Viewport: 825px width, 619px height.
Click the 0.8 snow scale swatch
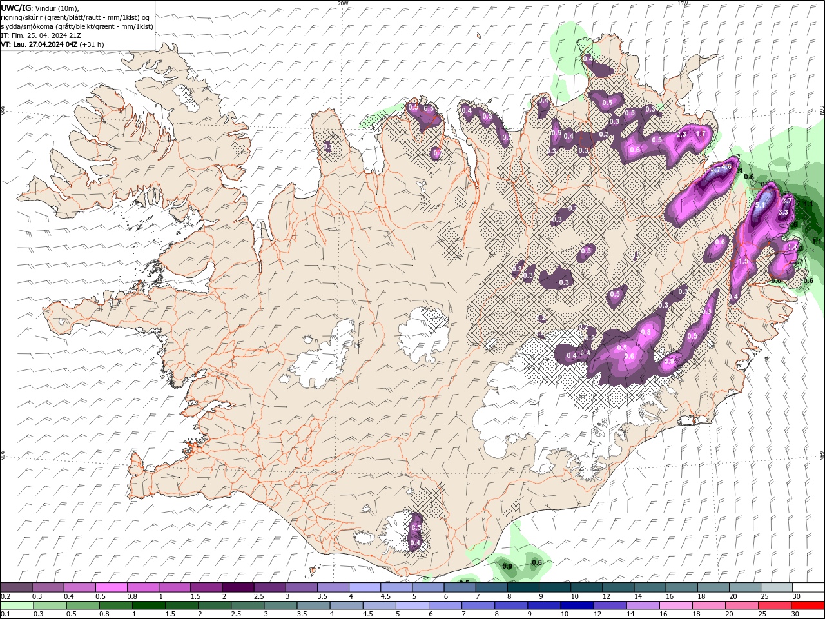[142, 587]
